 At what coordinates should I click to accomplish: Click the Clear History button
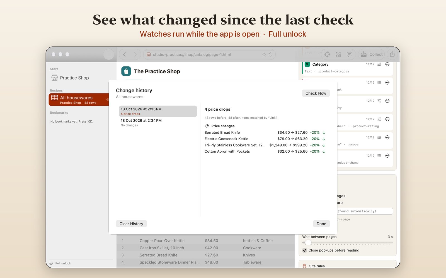point(131,224)
